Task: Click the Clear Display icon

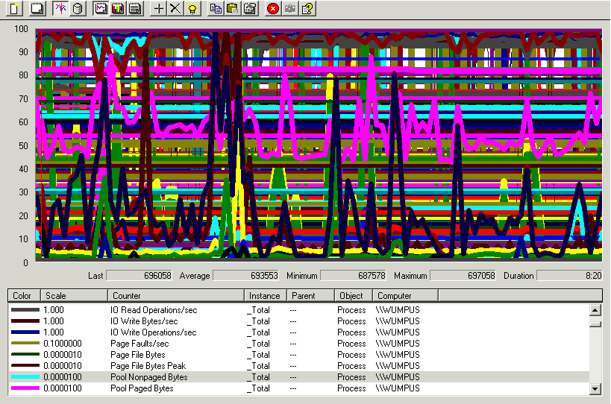Action: click(37, 8)
